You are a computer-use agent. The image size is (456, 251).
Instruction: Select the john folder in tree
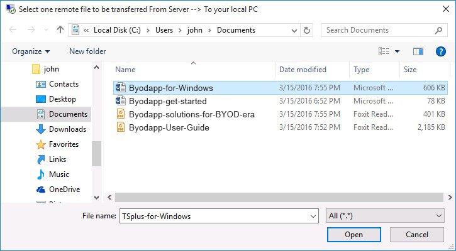51,69
